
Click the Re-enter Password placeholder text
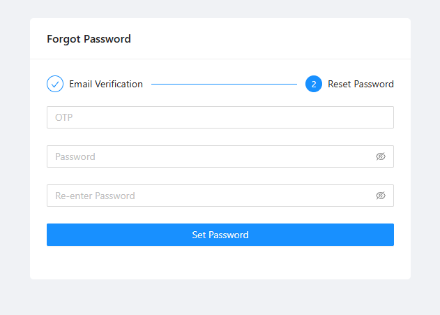(x=95, y=196)
